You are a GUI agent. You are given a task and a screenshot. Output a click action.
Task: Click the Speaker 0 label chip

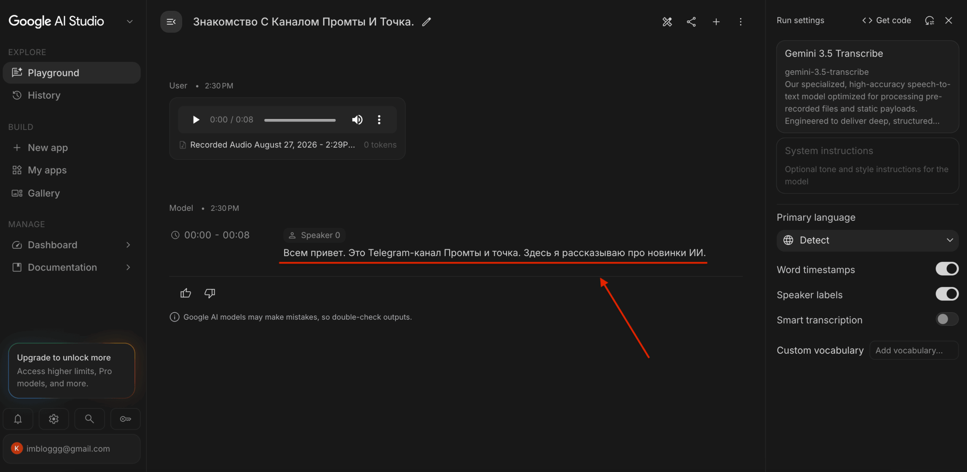[x=314, y=235]
